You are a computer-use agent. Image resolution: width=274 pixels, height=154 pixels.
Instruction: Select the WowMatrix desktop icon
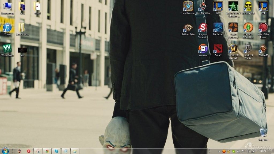(x=7, y=49)
